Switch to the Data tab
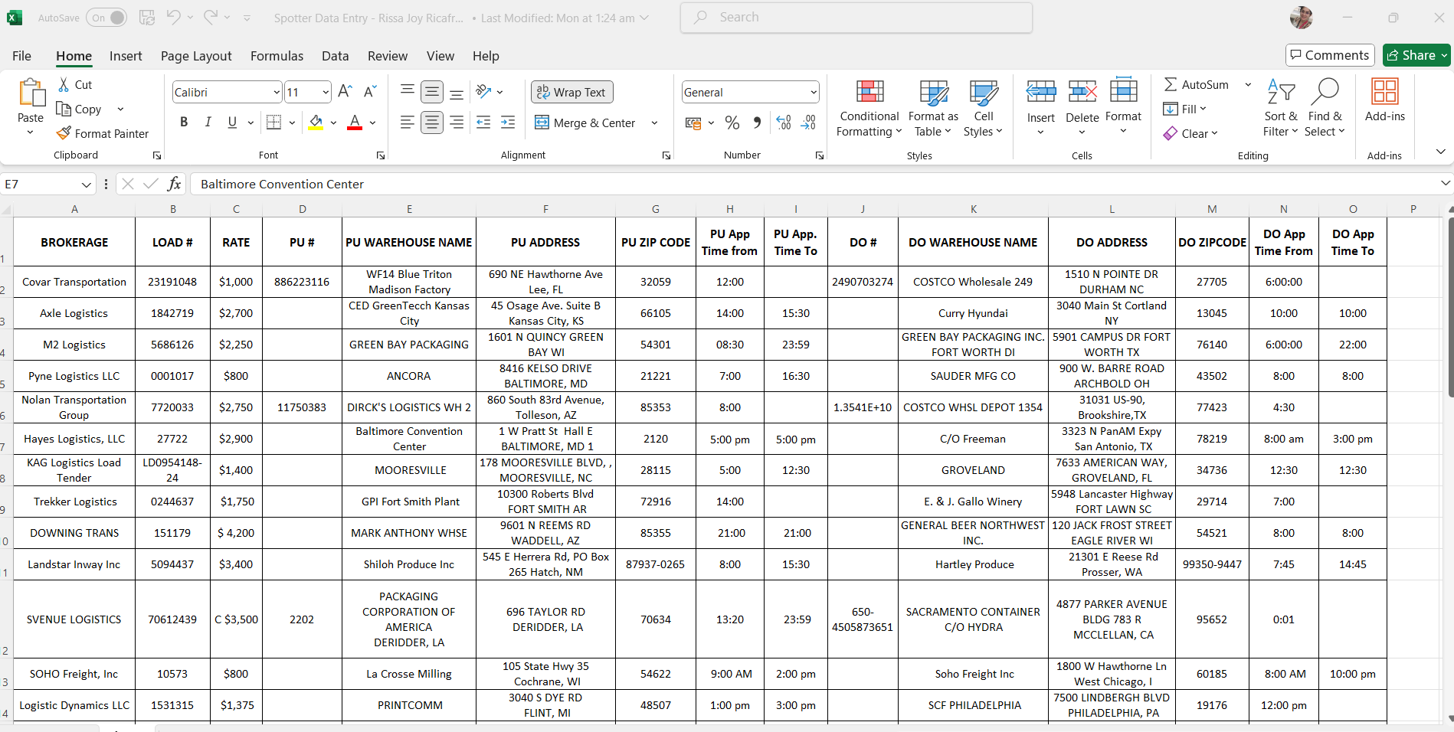This screenshot has height=732, width=1454. click(335, 56)
